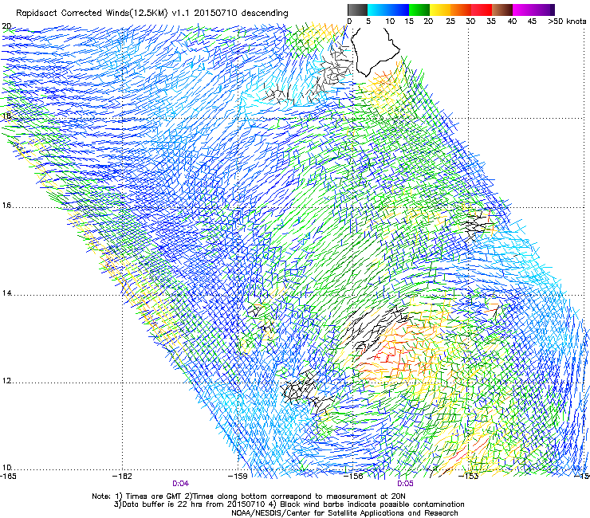Click the "NOAA/NESDIS/Center for Satellite Applications" credit line
The height and width of the screenshot is (518, 590).
click(344, 513)
